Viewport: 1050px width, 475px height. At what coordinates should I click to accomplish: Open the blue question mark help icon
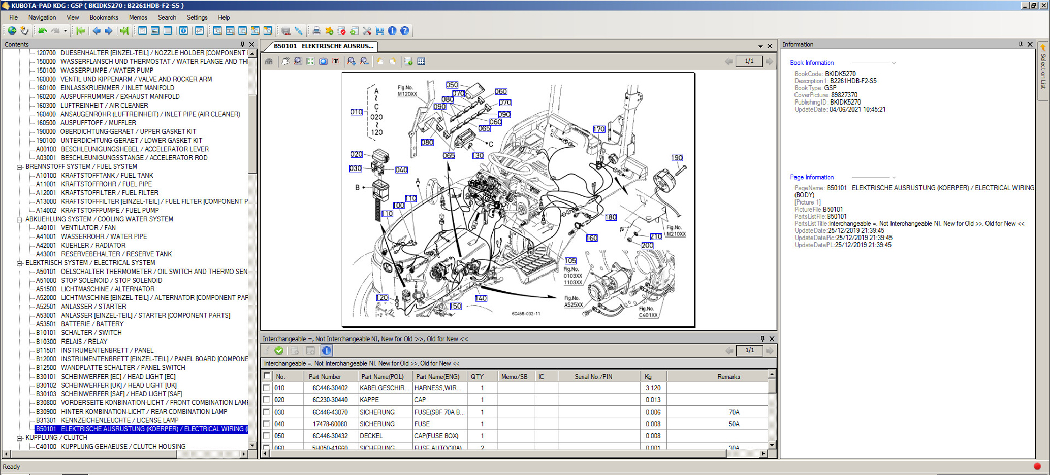[405, 31]
